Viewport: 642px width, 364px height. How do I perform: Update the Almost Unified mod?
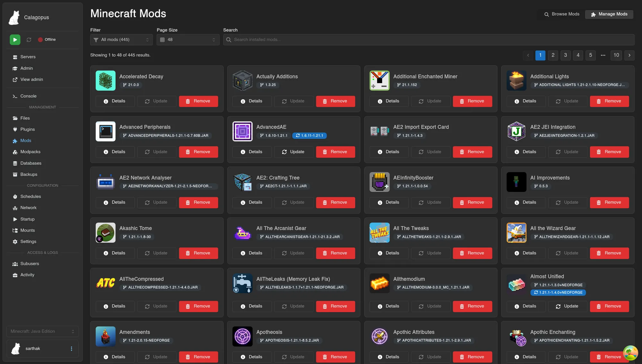tap(568, 306)
